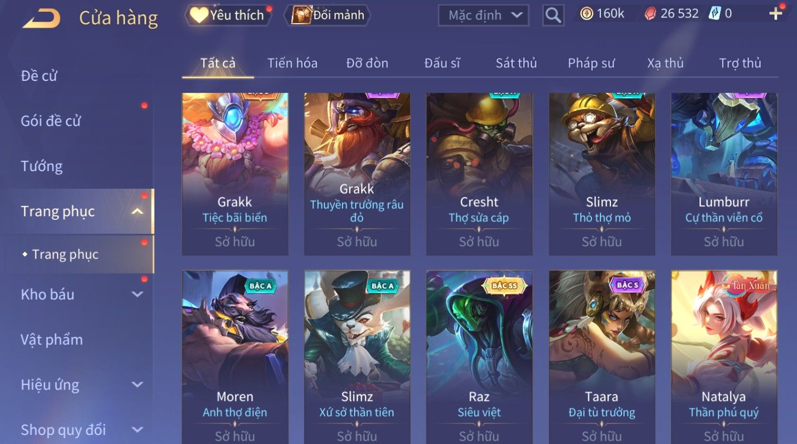Image resolution: width=797 pixels, height=444 pixels.
Task: Tap the plus icon to add currency
Action: [775, 14]
